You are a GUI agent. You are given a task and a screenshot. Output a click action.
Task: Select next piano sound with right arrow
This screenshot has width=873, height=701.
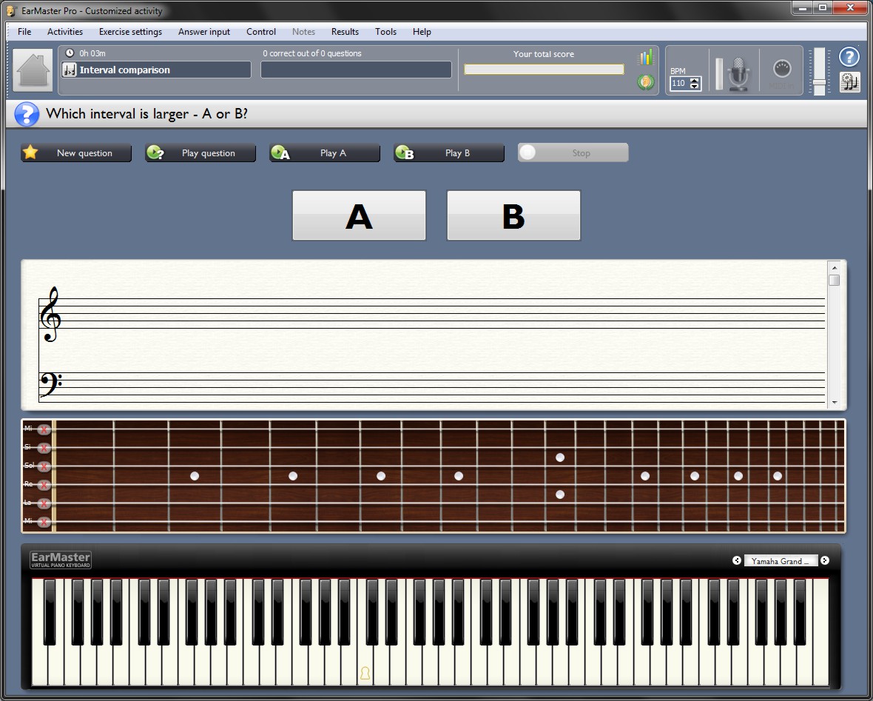[x=825, y=560]
